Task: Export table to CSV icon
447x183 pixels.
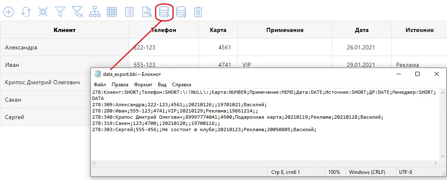Action: coord(147,12)
